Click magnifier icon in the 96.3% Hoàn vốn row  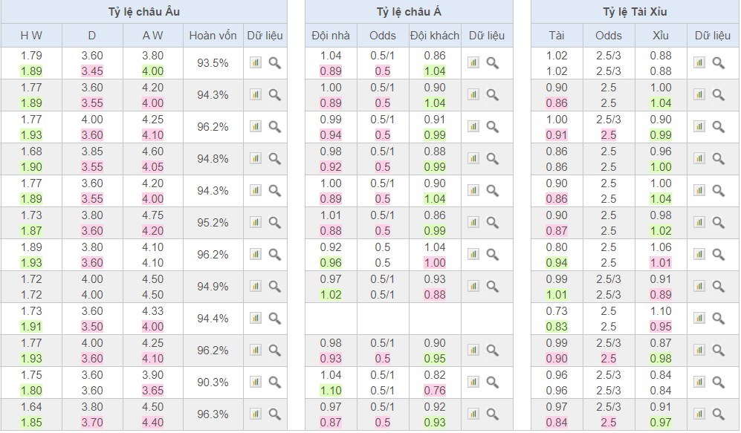click(274, 414)
